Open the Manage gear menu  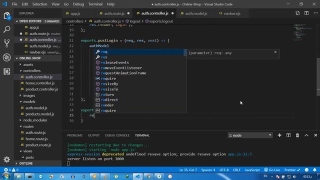click(6, 159)
